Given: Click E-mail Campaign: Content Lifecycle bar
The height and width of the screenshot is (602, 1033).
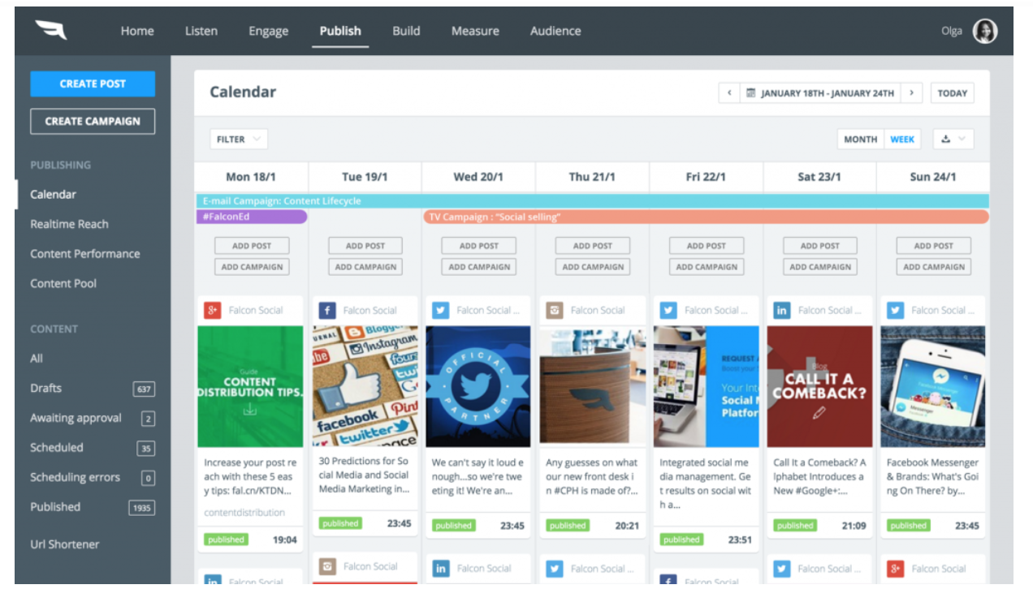Looking at the screenshot, I should coord(592,201).
